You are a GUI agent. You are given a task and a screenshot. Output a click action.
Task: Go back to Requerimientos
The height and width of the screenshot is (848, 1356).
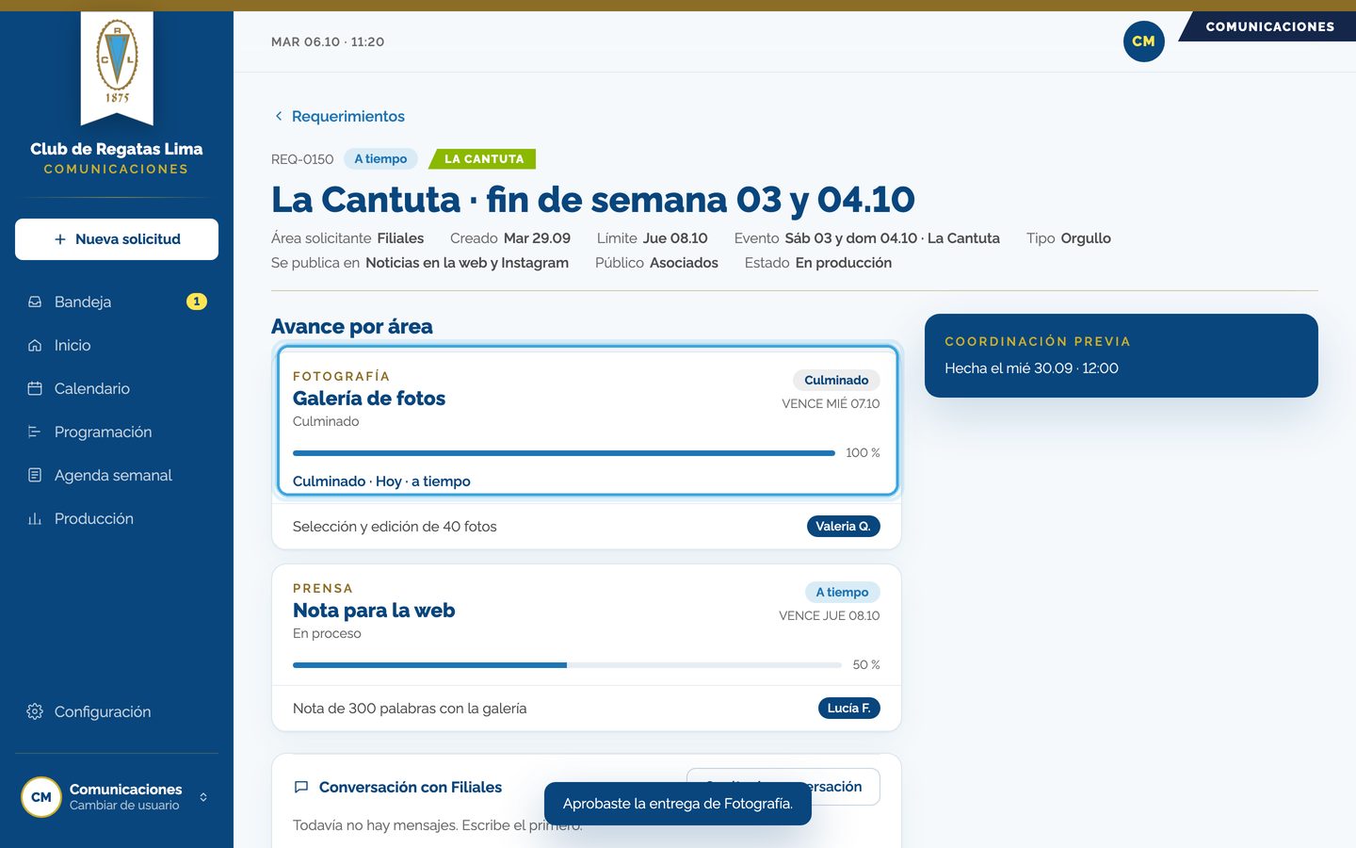(339, 116)
